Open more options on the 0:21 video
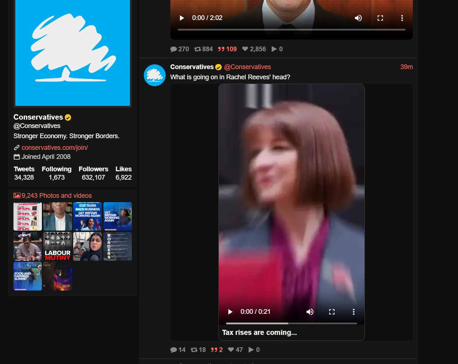The height and width of the screenshot is (364, 458). (354, 312)
